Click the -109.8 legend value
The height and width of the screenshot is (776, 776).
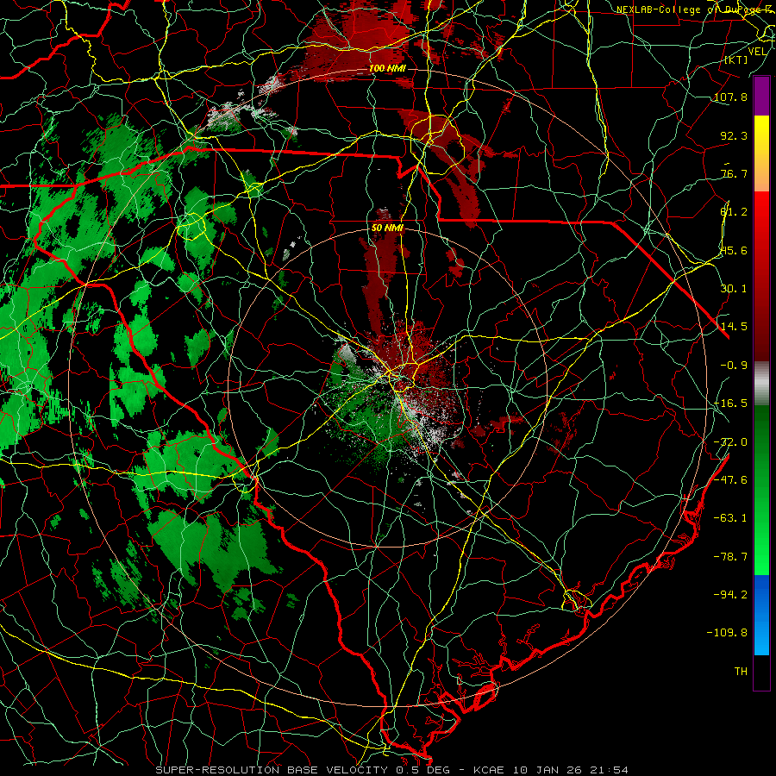coord(727,633)
